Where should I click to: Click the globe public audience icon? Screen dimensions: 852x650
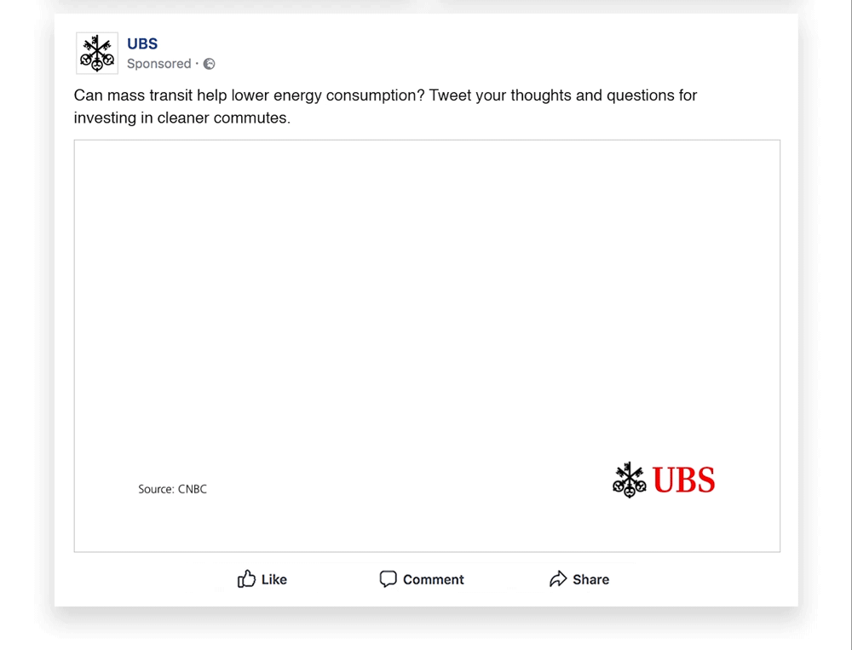point(210,64)
